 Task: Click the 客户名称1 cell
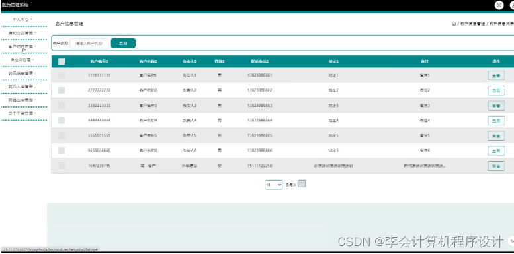click(x=148, y=75)
